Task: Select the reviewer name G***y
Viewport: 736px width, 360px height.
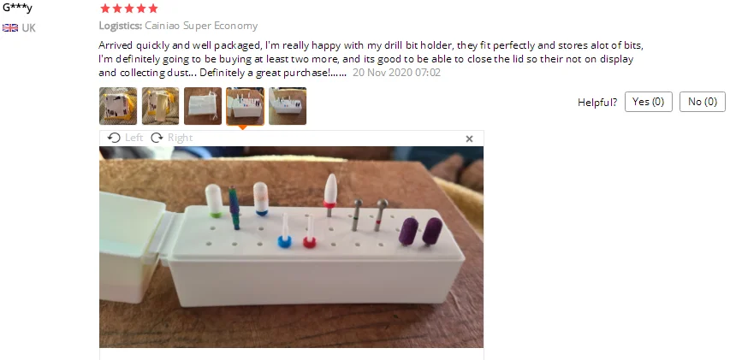Action: (x=17, y=8)
